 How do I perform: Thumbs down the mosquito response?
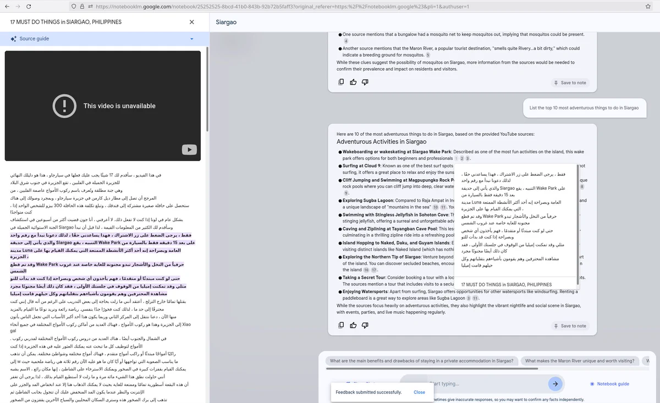click(365, 82)
